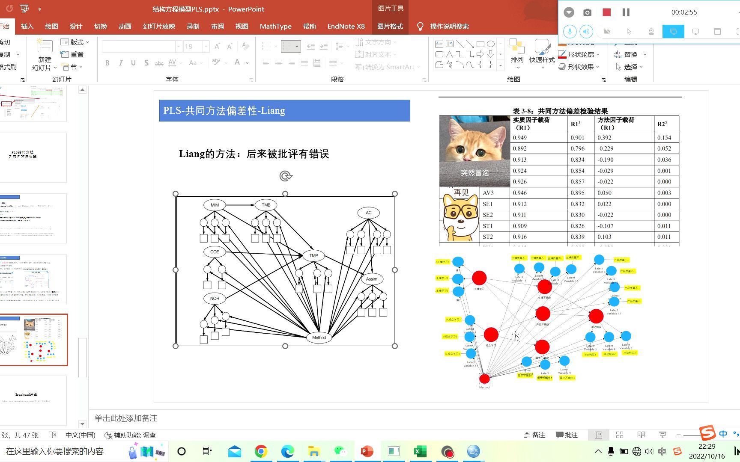740x462 pixels.
Task: Click the Arrange (排列) button
Action: (x=517, y=53)
